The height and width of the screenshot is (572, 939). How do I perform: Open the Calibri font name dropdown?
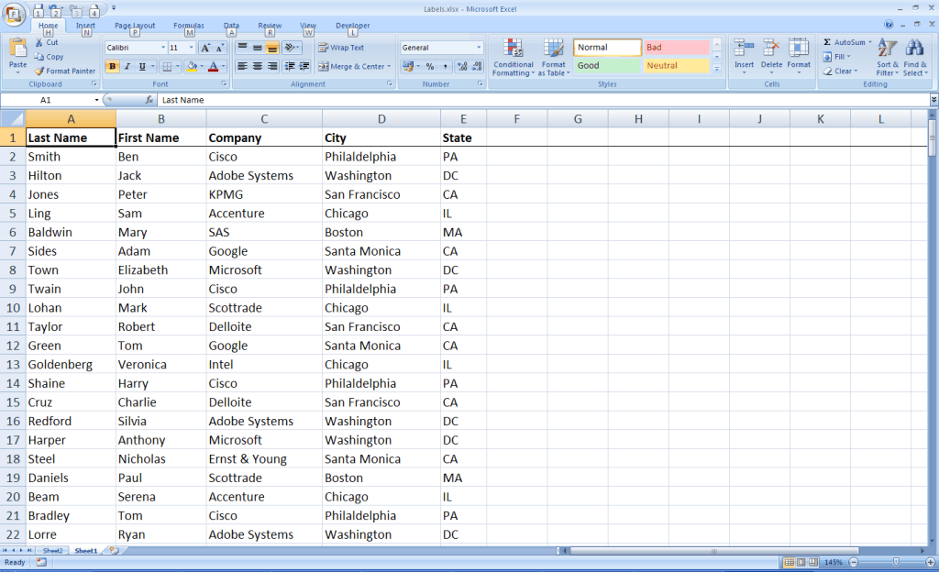pos(163,48)
